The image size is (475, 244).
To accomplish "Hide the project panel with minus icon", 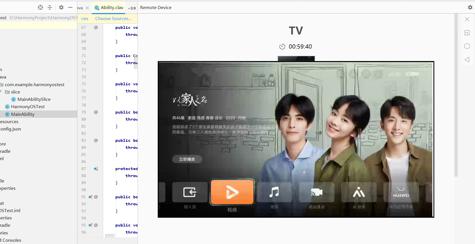I will pyautogui.click(x=70, y=8).
